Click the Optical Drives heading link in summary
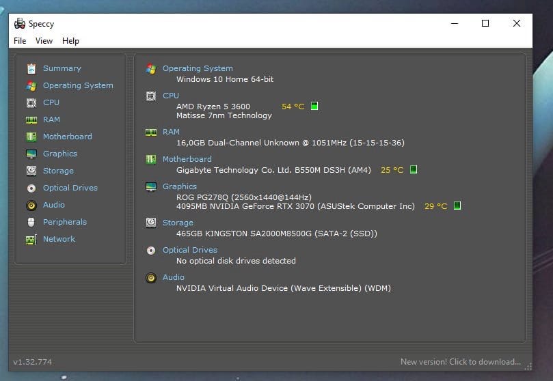Screen dimensions: 553x381 [190, 250]
